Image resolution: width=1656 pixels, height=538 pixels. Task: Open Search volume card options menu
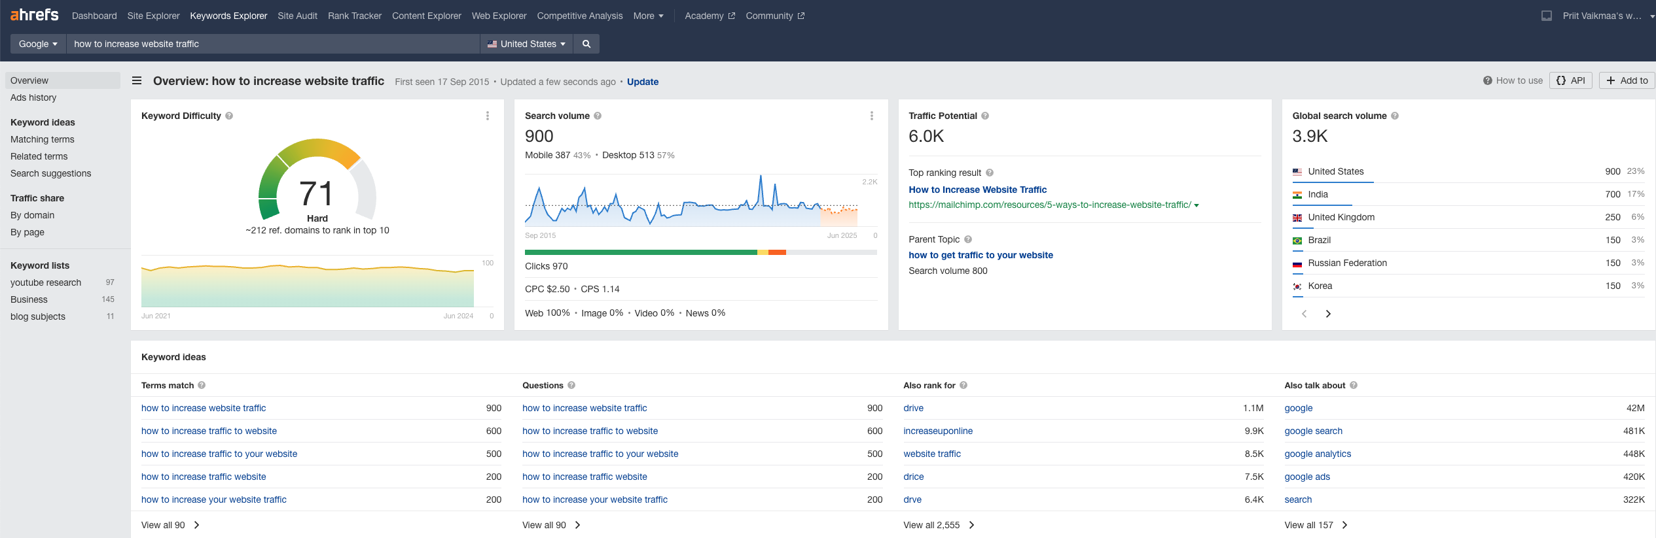(872, 116)
